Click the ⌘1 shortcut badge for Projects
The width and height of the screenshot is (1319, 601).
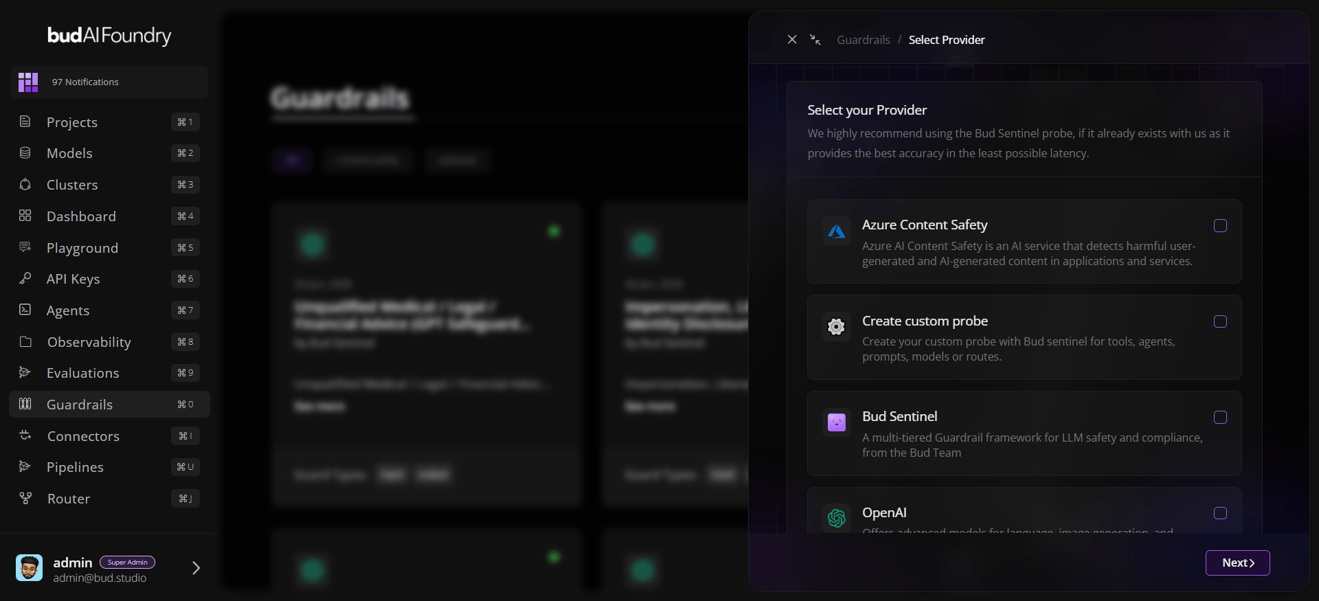click(185, 122)
